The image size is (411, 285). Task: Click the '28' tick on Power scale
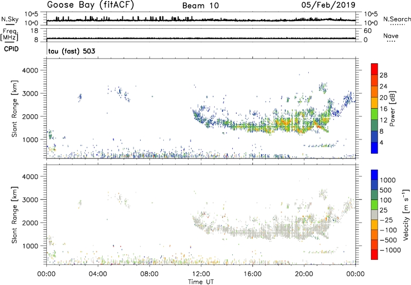tap(383, 75)
